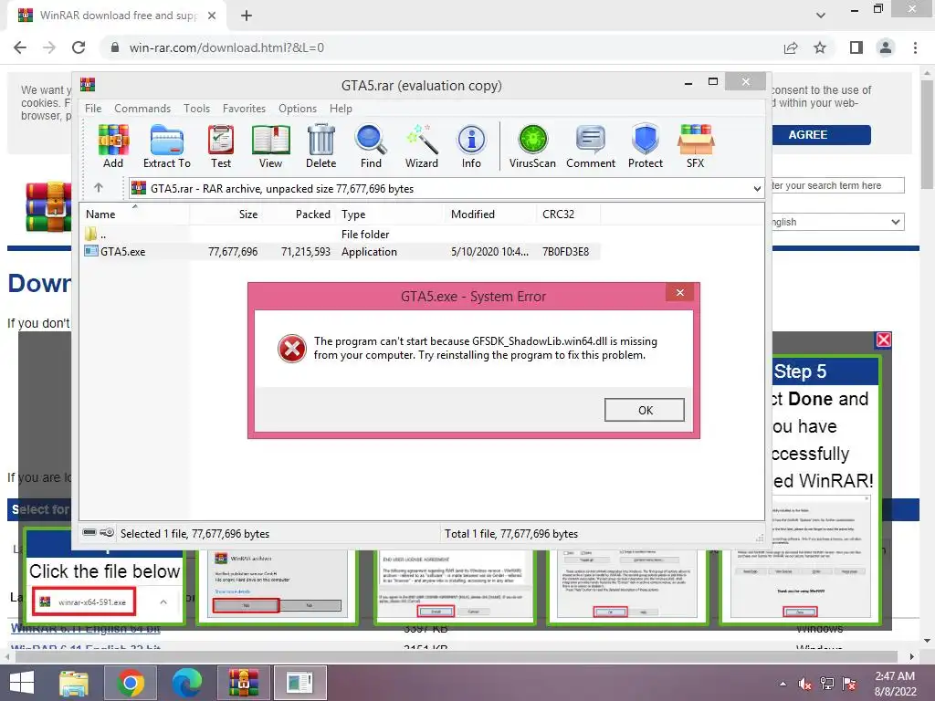Expand the winrar-x64-591.exe download chevron
The image size is (935, 701).
[163, 602]
